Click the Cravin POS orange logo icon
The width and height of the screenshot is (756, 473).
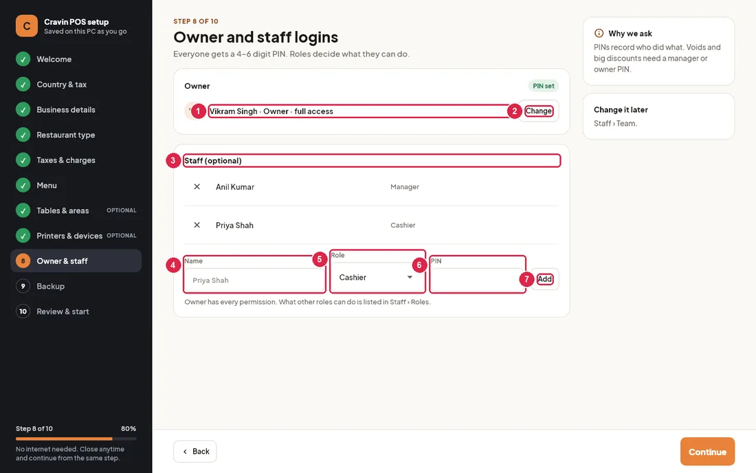27,26
